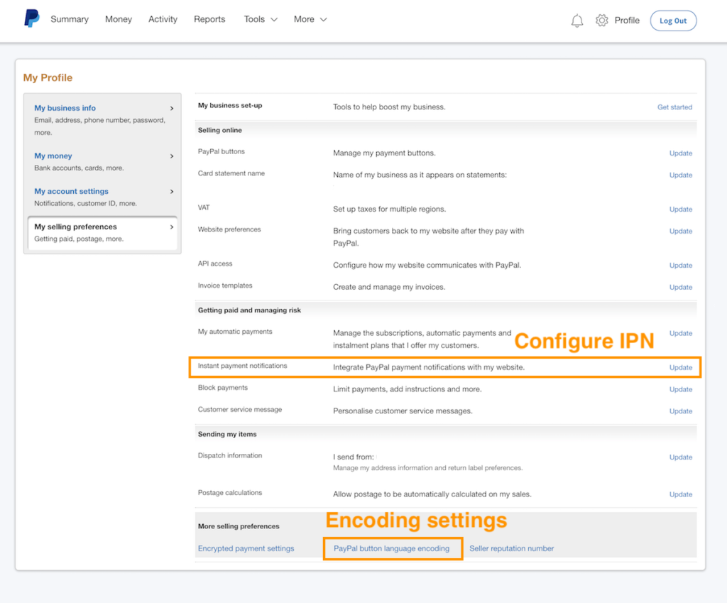Screen dimensions: 727x603
Task: Open the notification bell
Action: tap(576, 20)
